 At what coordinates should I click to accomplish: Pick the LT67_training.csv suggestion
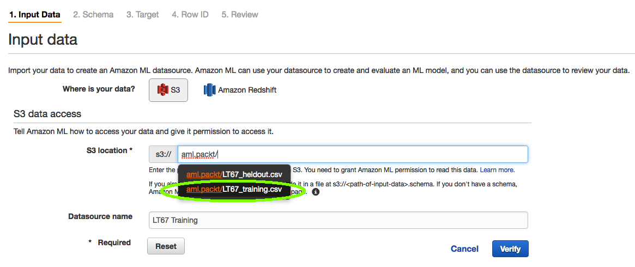tap(234, 189)
